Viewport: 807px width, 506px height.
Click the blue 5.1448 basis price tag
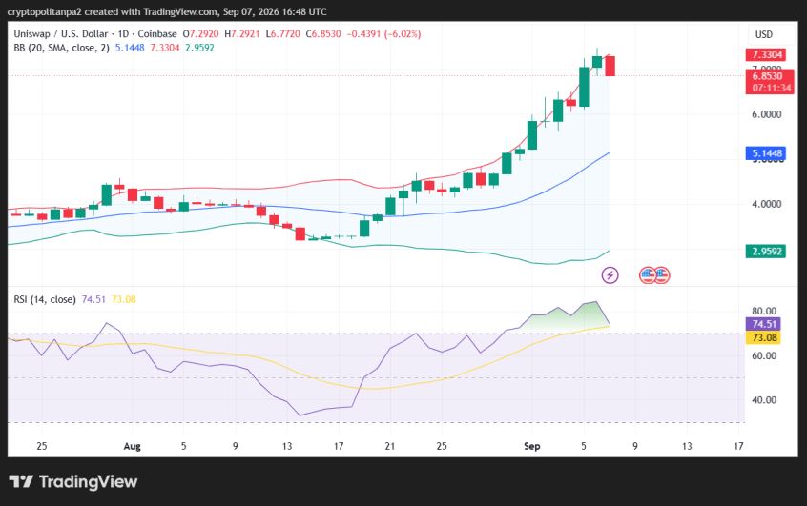pyautogui.click(x=766, y=153)
